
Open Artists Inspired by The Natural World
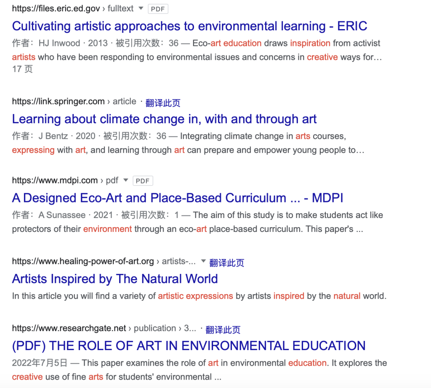(x=115, y=279)
